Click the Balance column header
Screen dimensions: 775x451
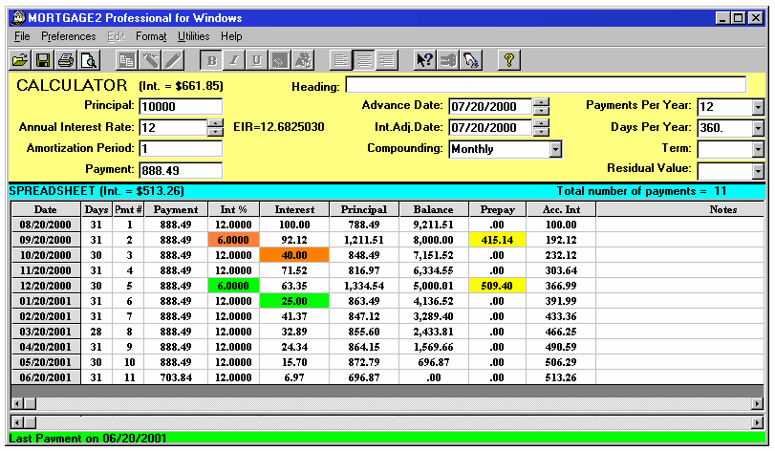coord(433,209)
